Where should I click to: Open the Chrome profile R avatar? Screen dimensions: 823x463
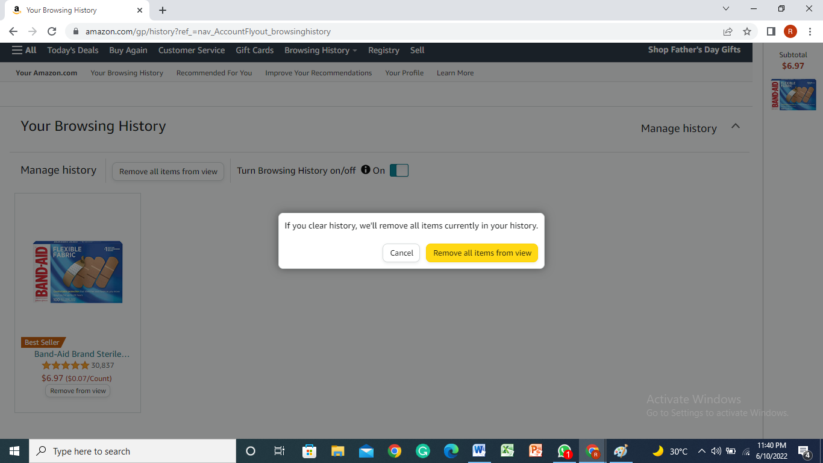point(790,31)
